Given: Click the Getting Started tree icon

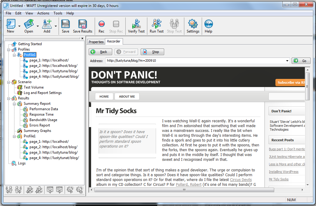Looking at the screenshot, I should [x=14, y=44].
